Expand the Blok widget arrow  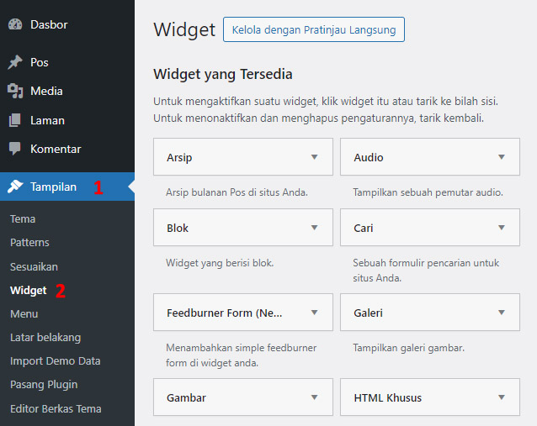pyautogui.click(x=315, y=228)
